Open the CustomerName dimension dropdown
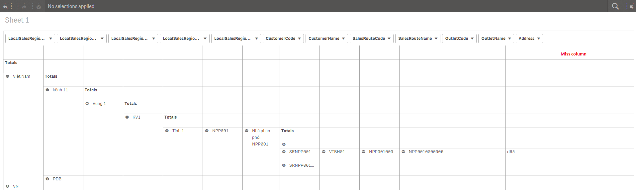Screen dimensions: 636x191 click(326, 39)
